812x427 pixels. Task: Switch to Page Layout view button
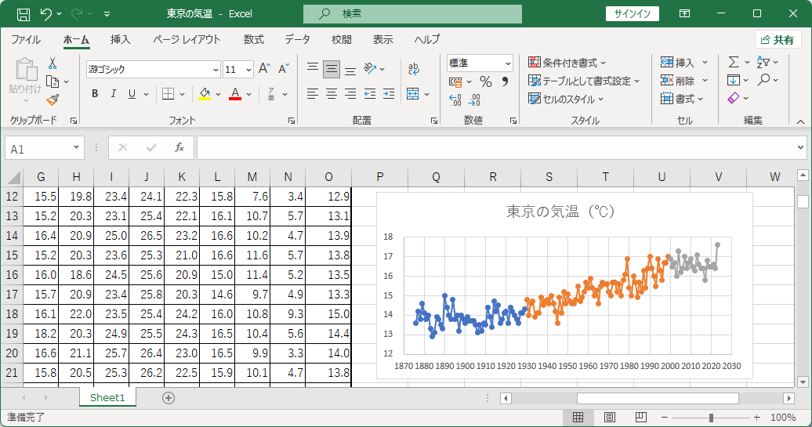(x=610, y=417)
